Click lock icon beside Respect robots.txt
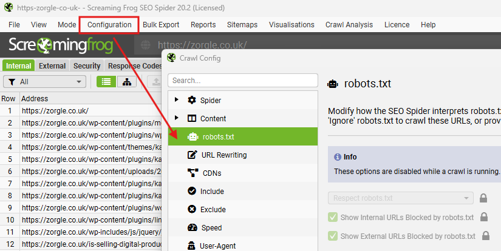The width and height of the screenshot is (501, 251). (483, 198)
